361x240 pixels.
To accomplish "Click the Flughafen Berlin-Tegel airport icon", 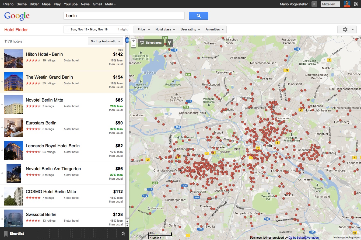I will tap(177, 94).
